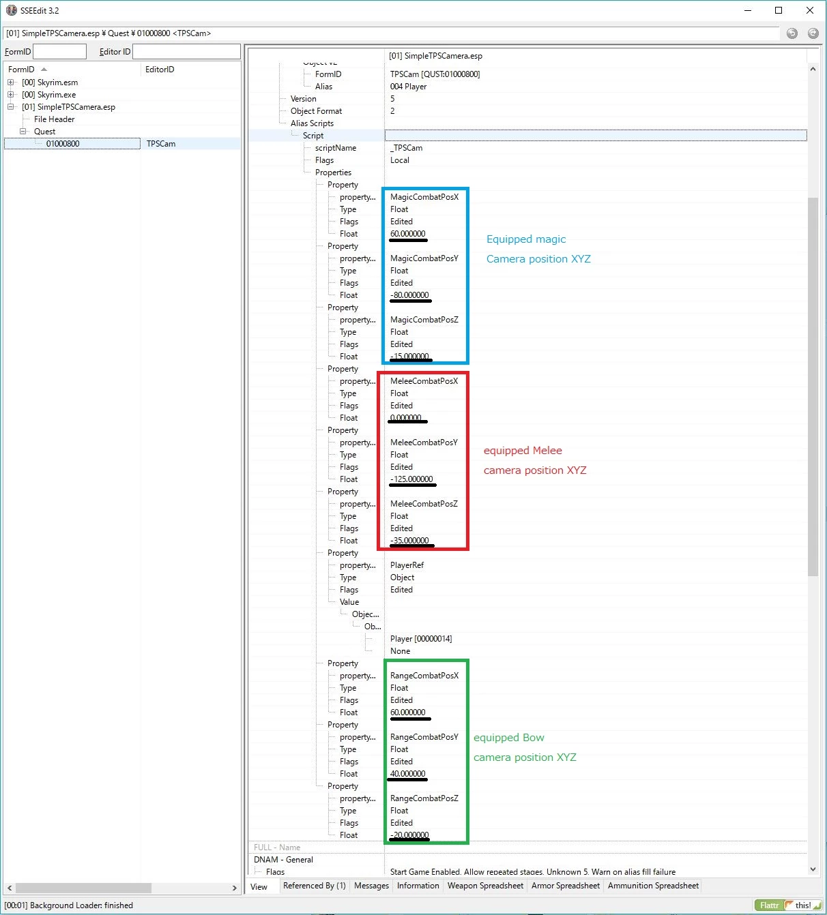Click the vertical scrollbar down arrow
827x915 pixels.
813,869
